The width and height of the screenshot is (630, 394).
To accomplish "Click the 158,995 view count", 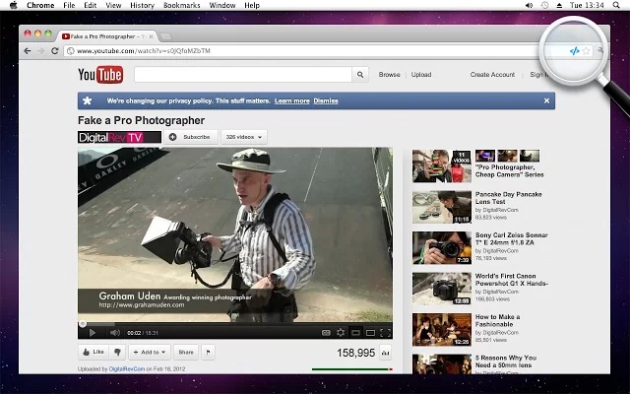I will pyautogui.click(x=355, y=353).
